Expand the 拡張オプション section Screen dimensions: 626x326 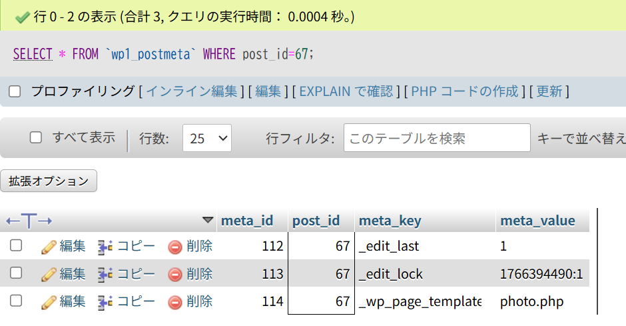tap(49, 181)
